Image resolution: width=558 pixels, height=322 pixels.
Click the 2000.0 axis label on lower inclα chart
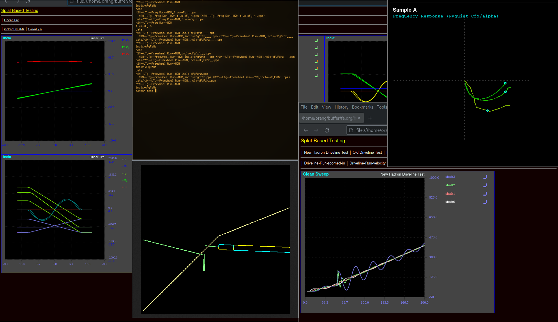[112, 158]
